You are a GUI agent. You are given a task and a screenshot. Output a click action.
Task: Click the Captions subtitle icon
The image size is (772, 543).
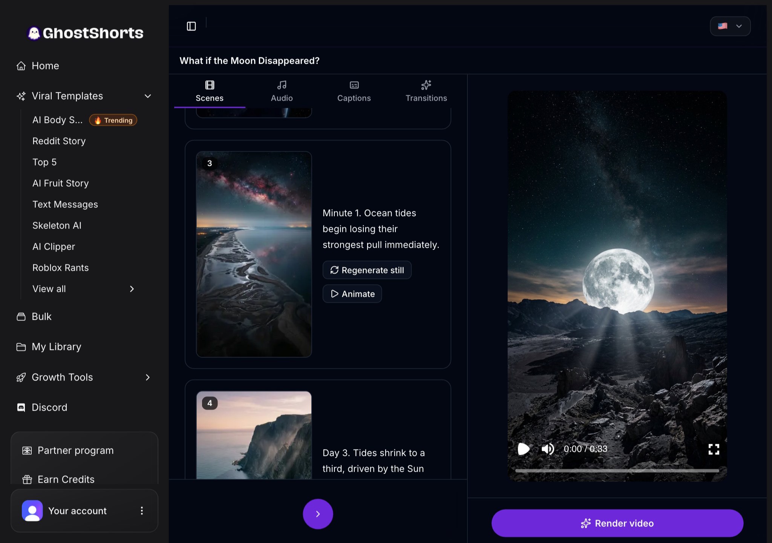(354, 85)
